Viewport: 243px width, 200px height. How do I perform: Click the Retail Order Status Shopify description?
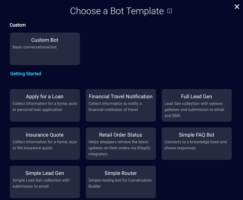[x=119, y=148]
